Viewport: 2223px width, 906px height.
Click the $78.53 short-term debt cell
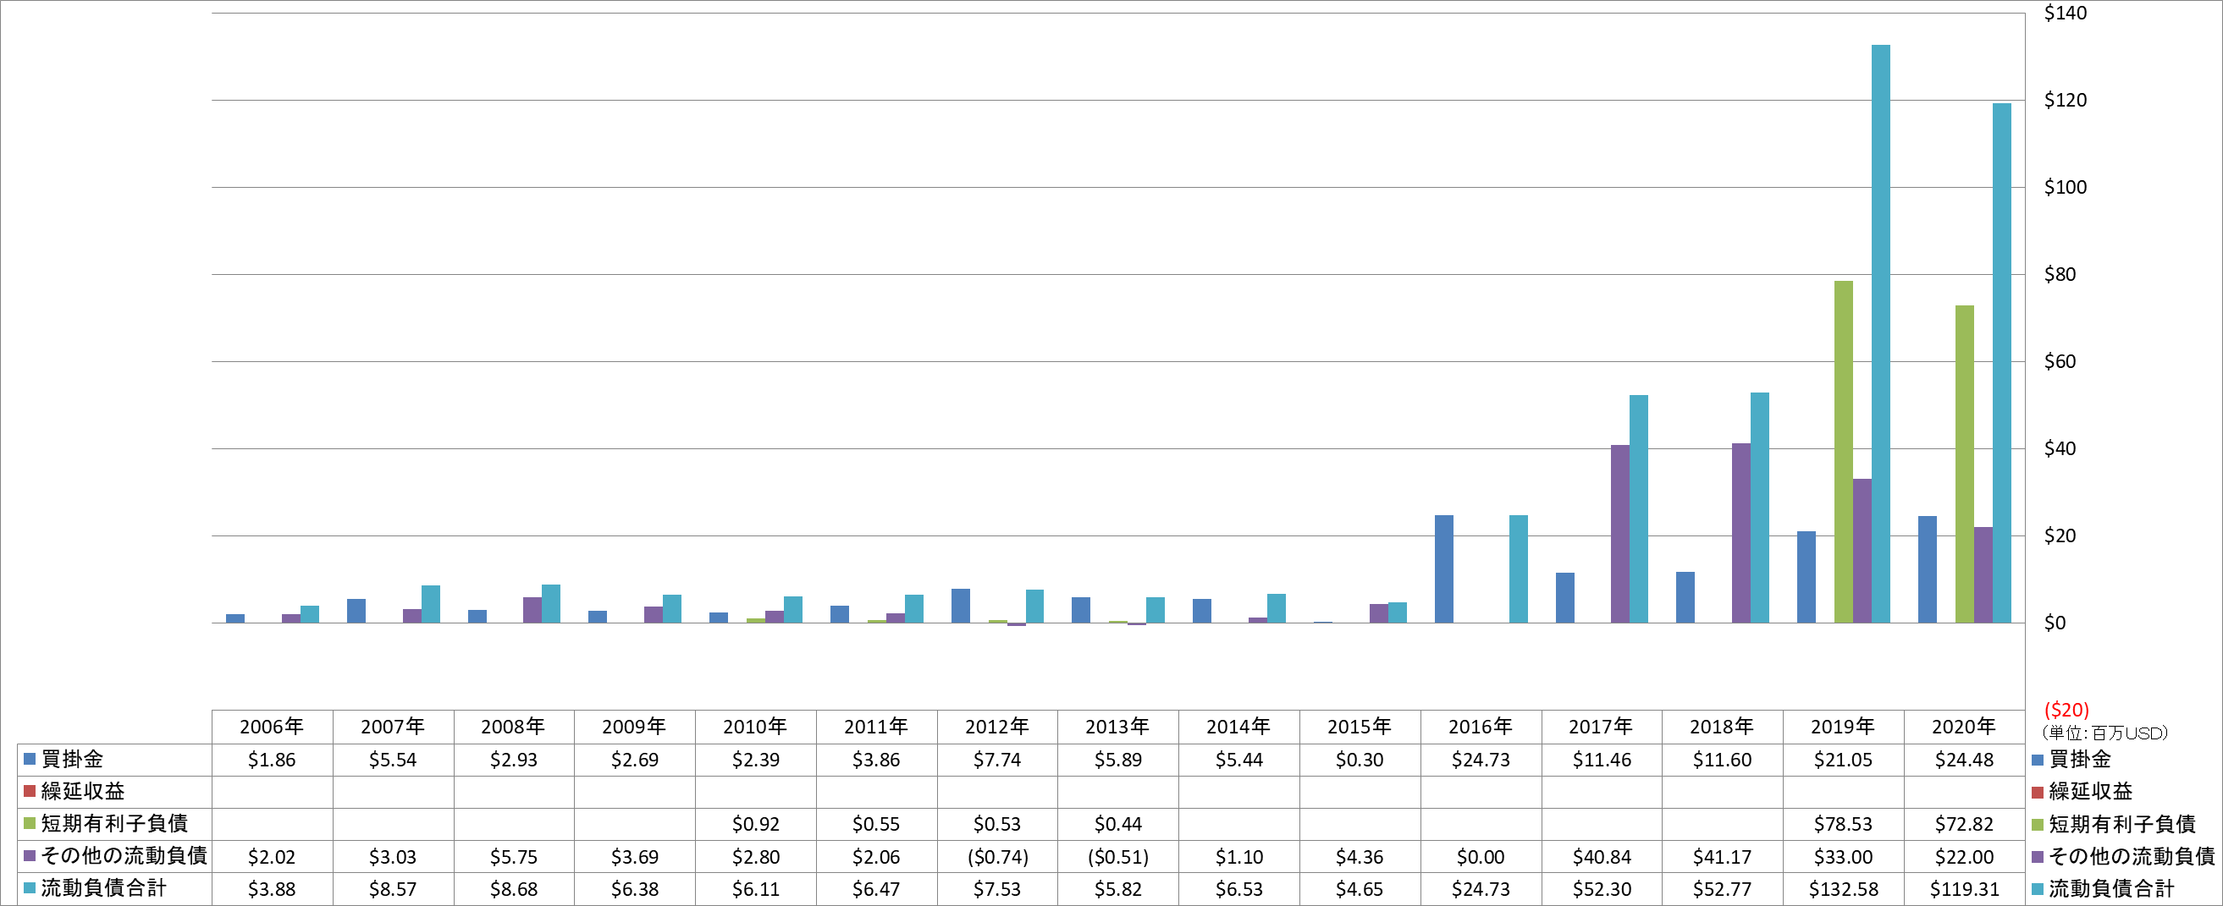point(1842,824)
